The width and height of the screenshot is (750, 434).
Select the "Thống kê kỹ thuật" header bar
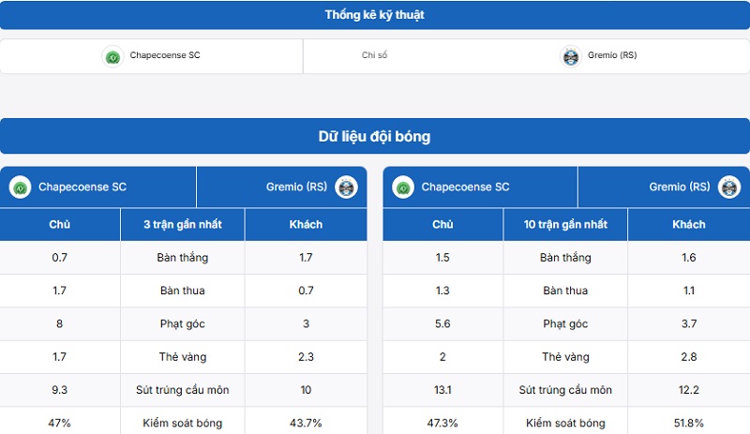[375, 15]
